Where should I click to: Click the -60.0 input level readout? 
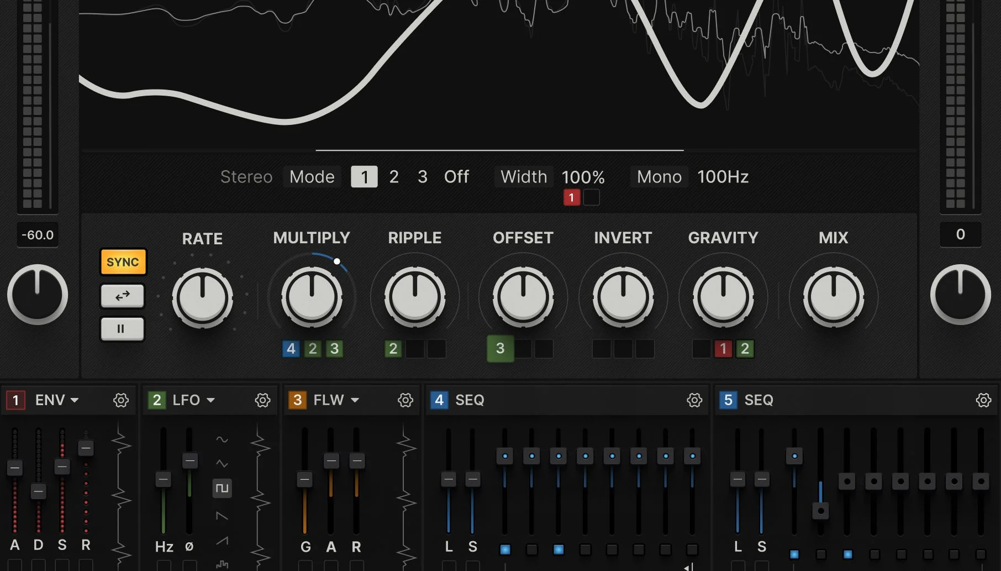38,235
